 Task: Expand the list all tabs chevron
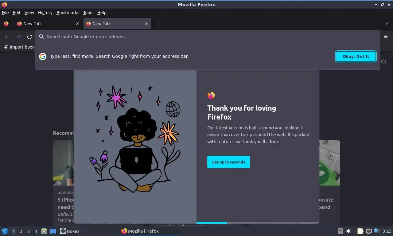[387, 24]
